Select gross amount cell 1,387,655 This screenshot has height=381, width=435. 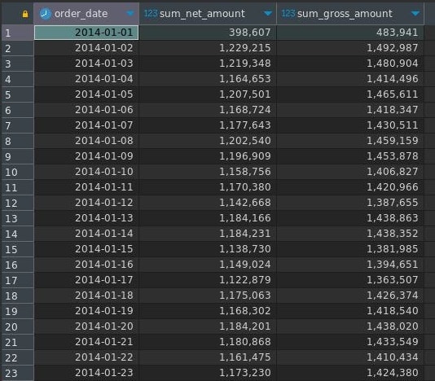[x=350, y=203]
